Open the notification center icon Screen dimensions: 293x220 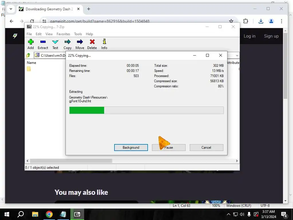[284, 215]
